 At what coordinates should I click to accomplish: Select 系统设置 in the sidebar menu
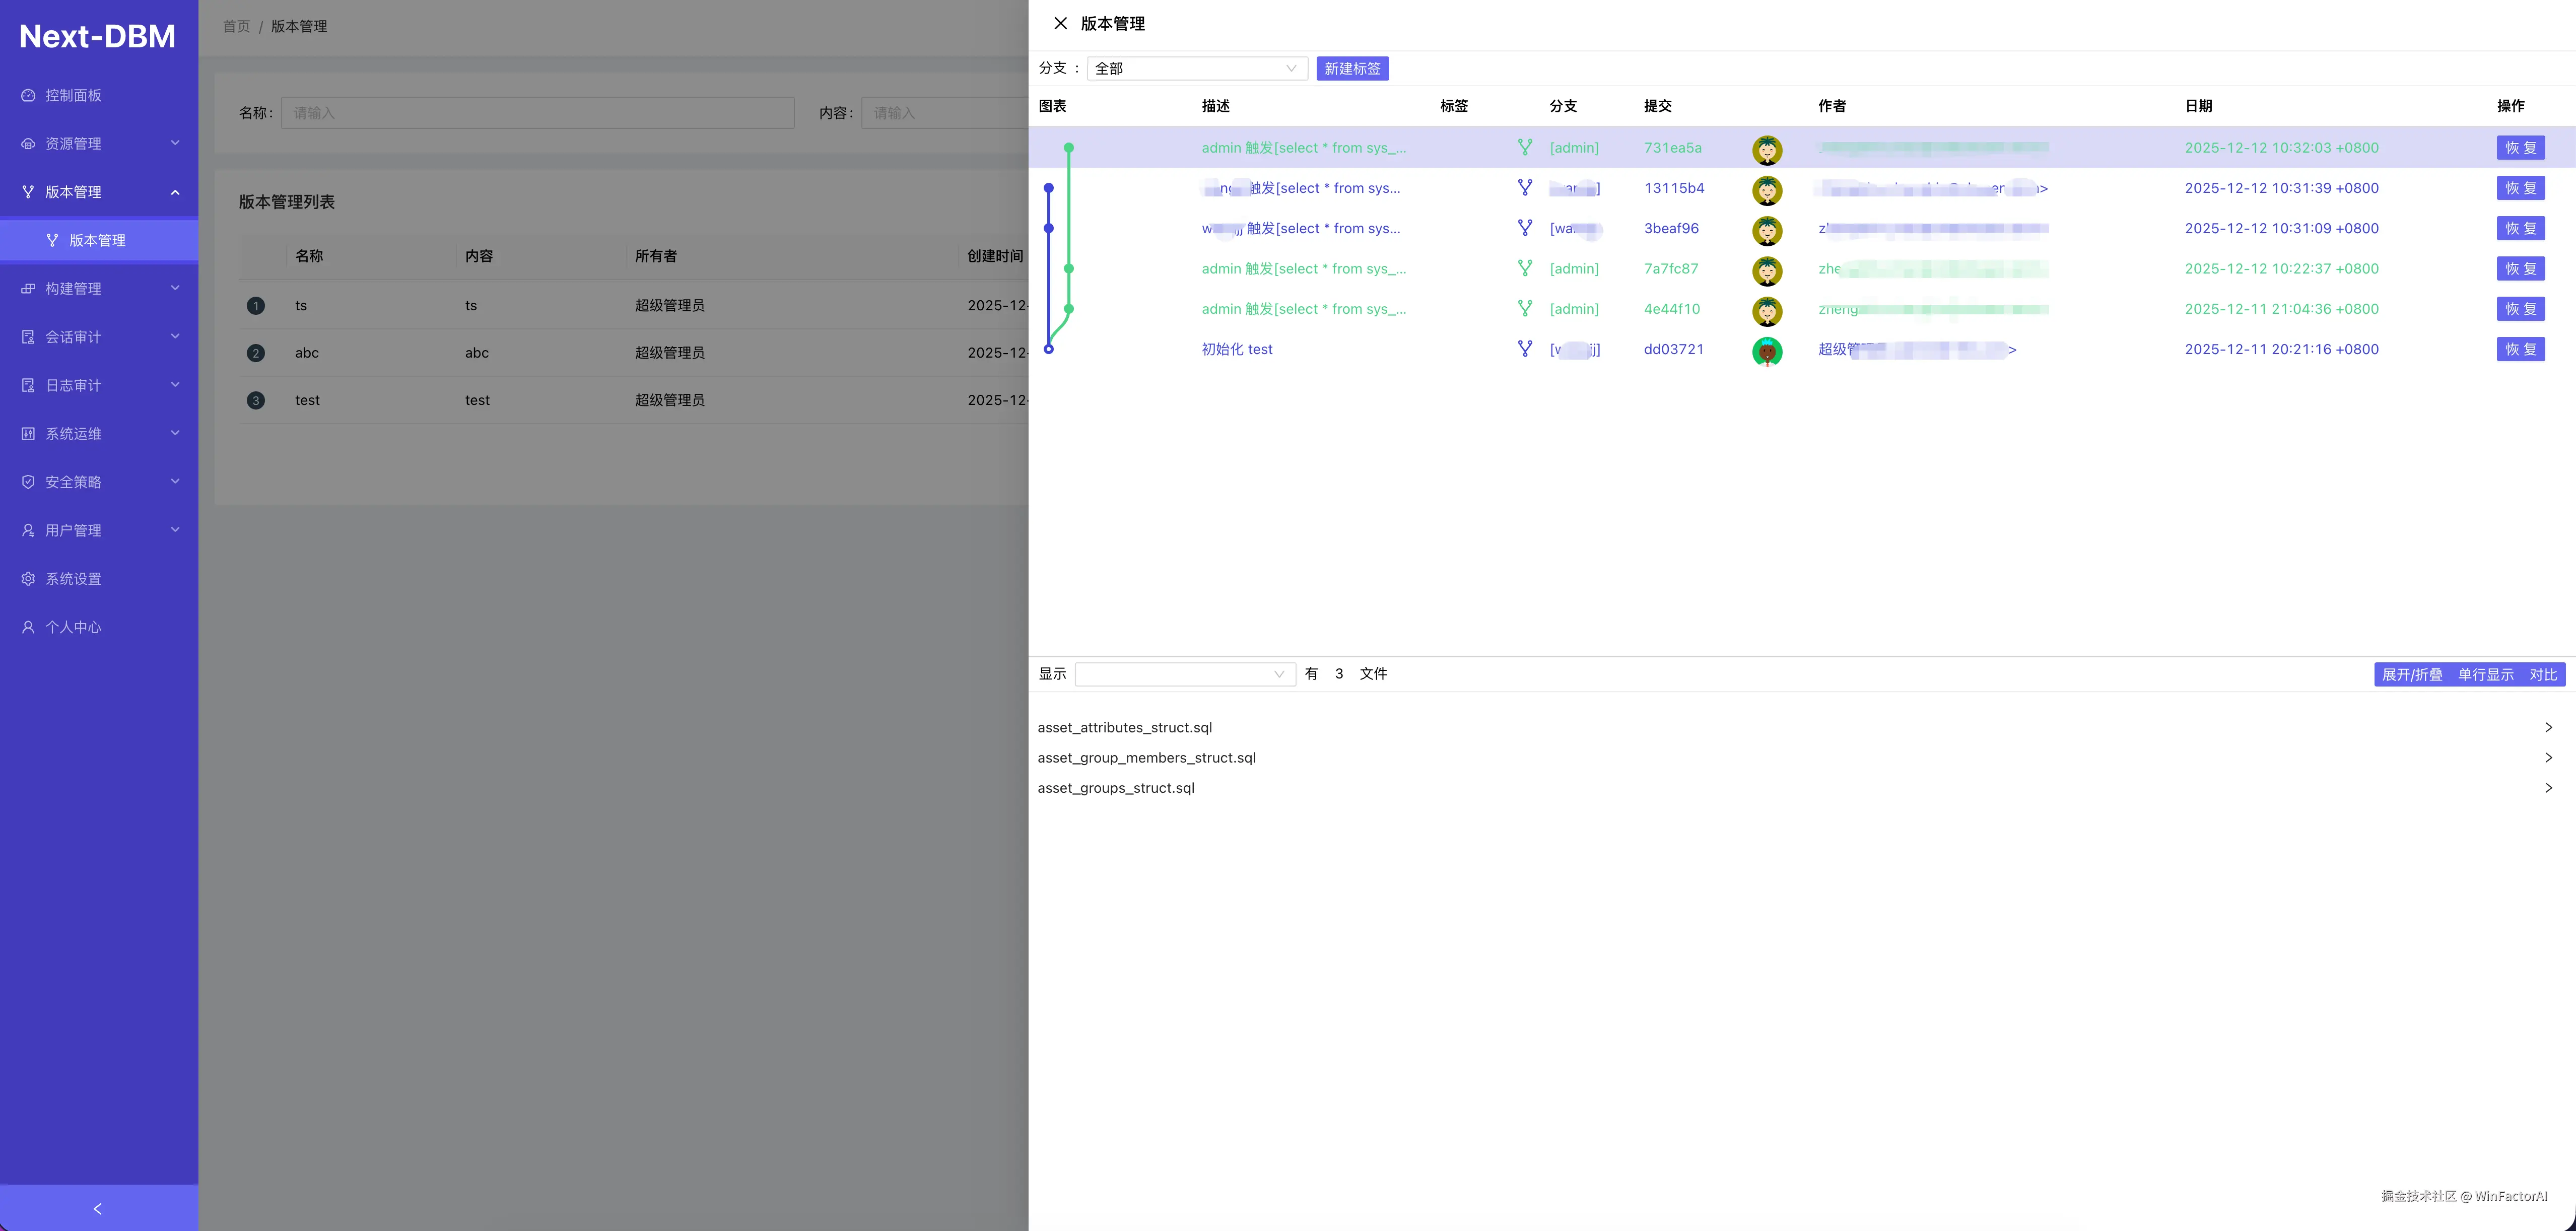tap(28, 578)
